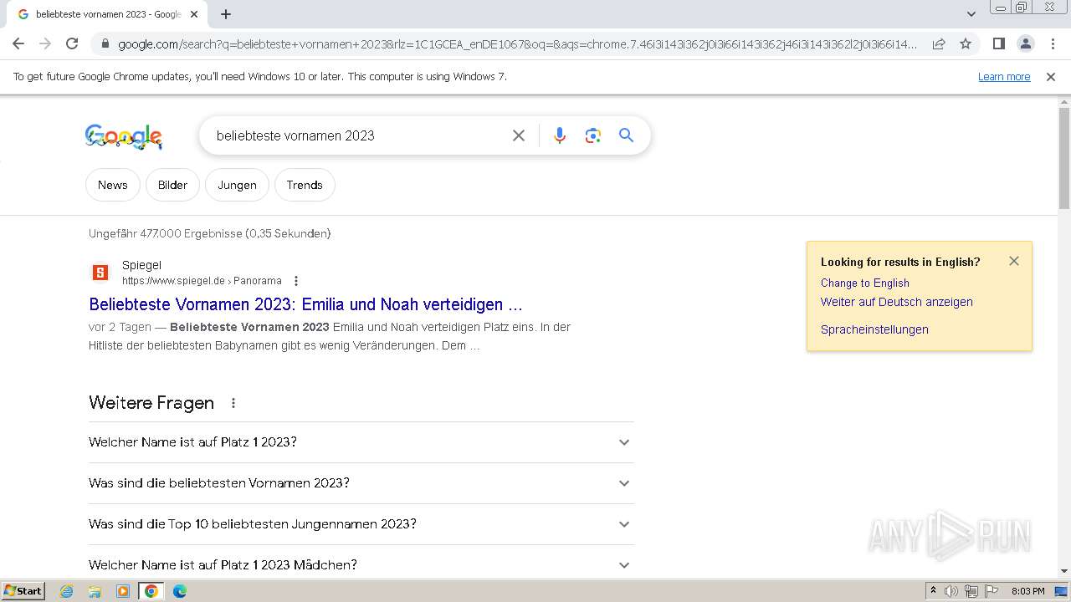Click the network icon in tray
1071x602 pixels.
(x=971, y=591)
